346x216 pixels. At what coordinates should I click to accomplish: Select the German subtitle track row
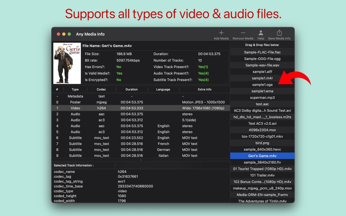(141, 149)
